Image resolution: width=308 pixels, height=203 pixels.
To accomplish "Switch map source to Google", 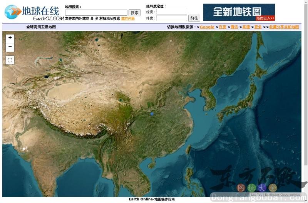I will point(207,27).
